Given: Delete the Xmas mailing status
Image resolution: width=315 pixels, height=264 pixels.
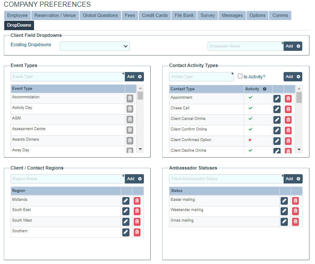Looking at the screenshot, I should tap(295, 222).
